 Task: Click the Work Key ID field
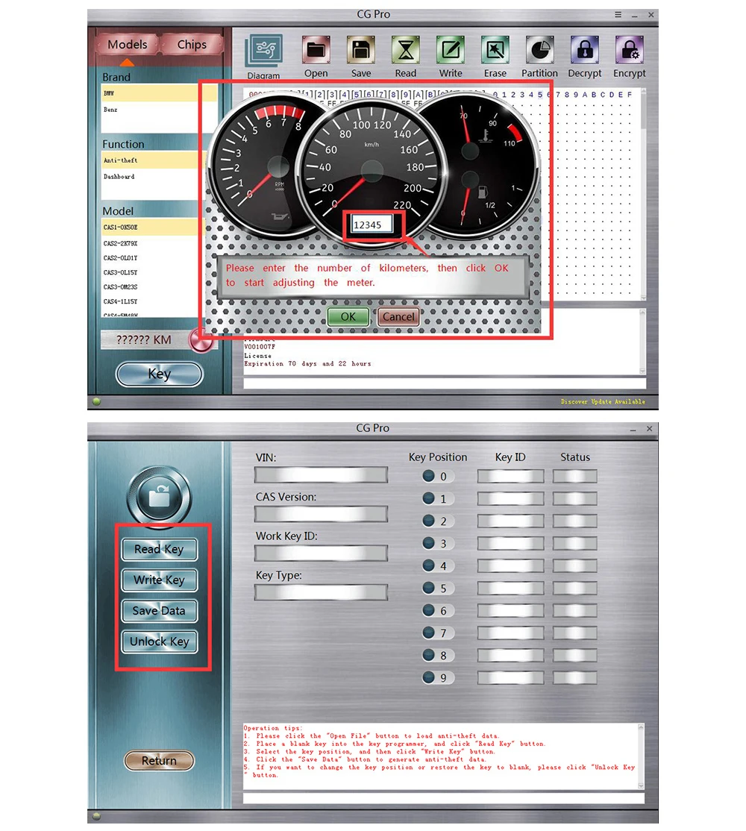[321, 554]
